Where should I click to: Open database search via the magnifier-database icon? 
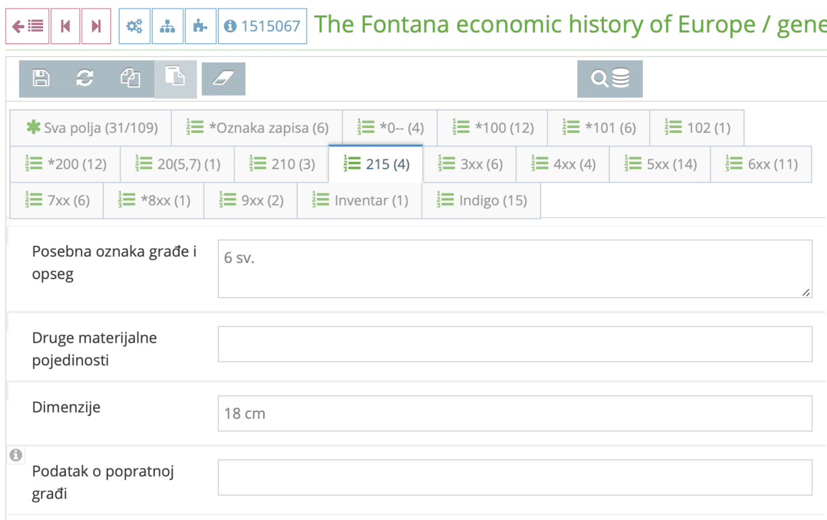(x=609, y=78)
